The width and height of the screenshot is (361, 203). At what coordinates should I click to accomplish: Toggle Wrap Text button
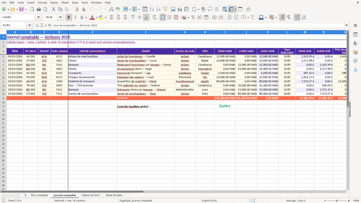(155, 17)
